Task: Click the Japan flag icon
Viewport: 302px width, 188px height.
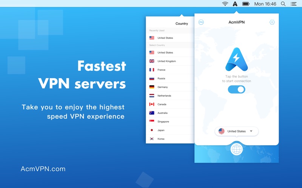Action: [x=152, y=130]
